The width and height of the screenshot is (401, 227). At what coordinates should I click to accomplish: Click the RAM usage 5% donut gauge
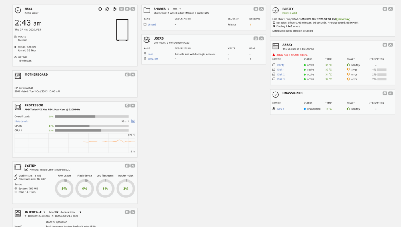(64, 189)
